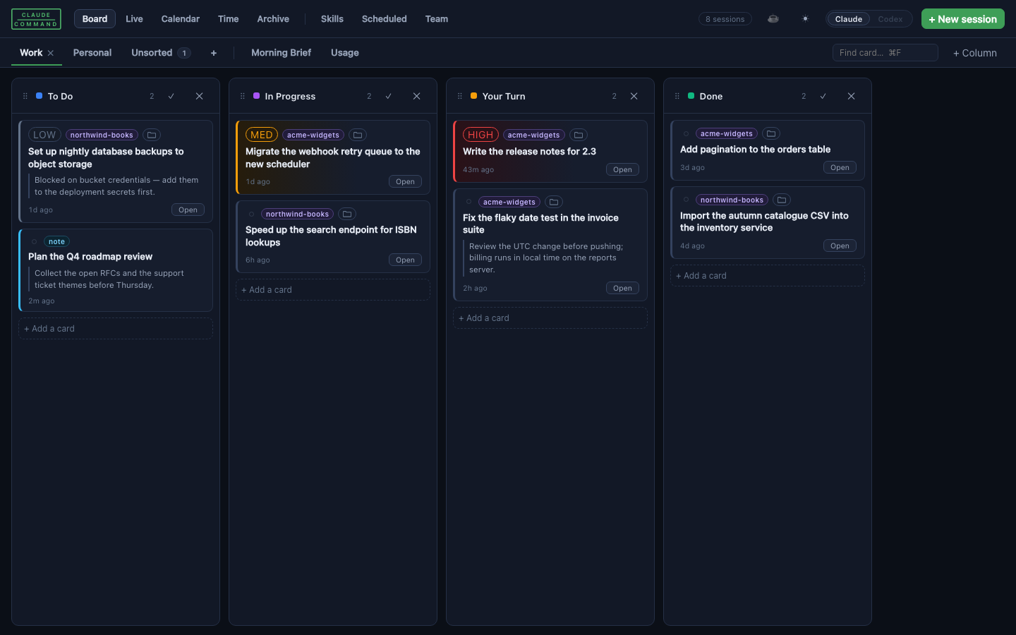Toggle status circle on flaky date test card
Screen dimensions: 1016x635
pos(468,202)
